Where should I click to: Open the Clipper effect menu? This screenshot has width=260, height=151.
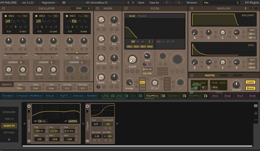(x=87, y=141)
